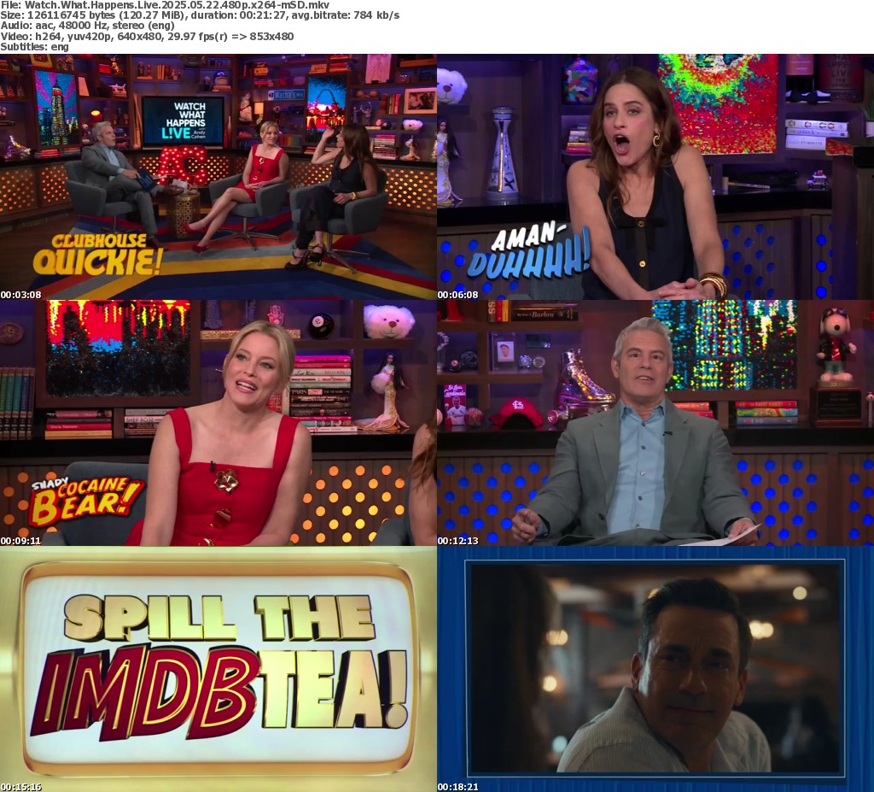Click the 00:06:08 timestamp label
The image size is (874, 792).
pos(457,295)
